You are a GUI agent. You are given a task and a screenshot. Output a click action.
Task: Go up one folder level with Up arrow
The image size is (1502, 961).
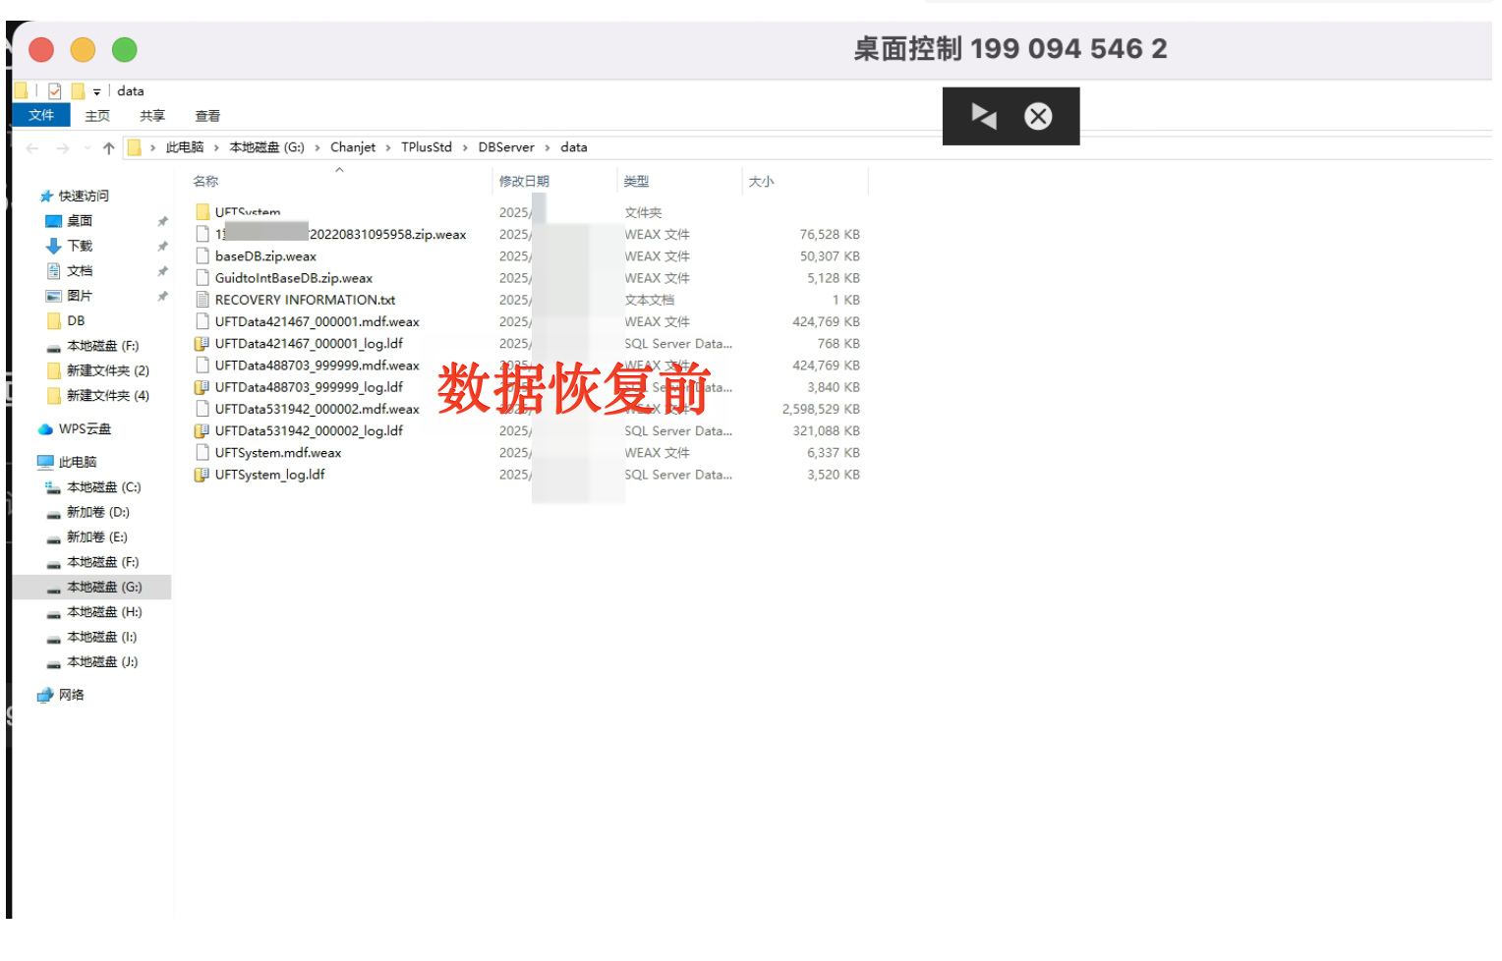pyautogui.click(x=108, y=148)
